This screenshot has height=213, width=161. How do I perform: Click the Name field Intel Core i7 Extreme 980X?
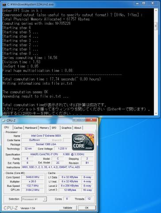46,136
